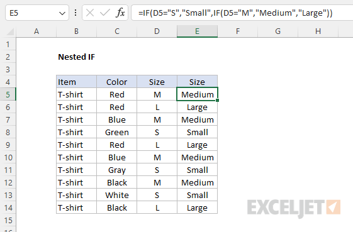Select column A header
The image size is (353, 232).
36,31
